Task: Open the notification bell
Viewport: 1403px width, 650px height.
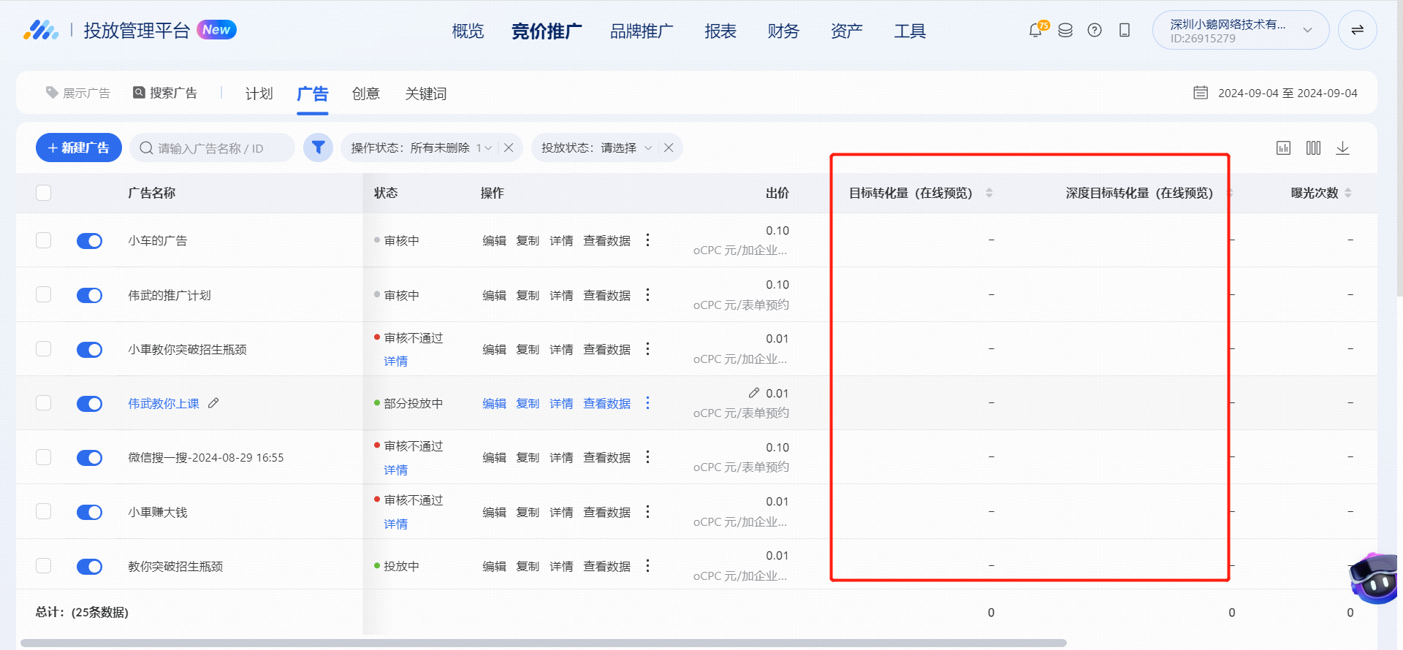Action: pyautogui.click(x=1035, y=31)
